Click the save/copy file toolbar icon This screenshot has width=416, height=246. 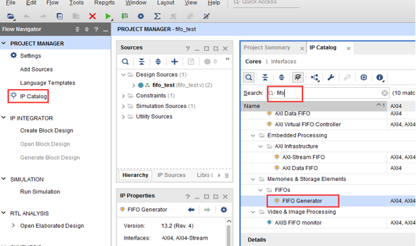coord(60,16)
